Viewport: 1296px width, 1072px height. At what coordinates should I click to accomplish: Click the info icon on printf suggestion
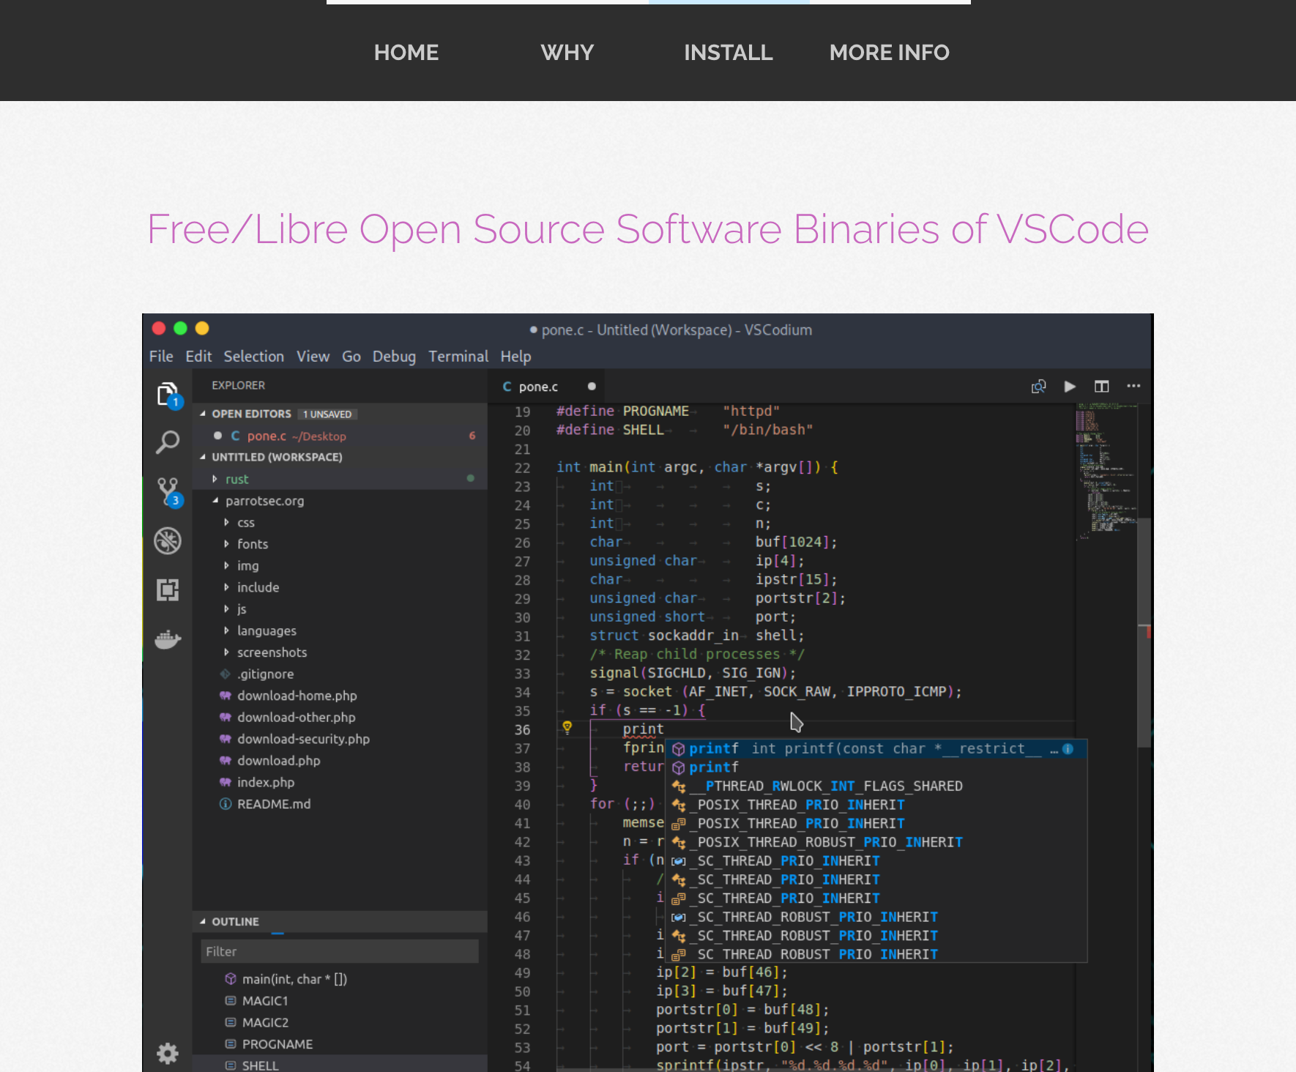pos(1068,749)
